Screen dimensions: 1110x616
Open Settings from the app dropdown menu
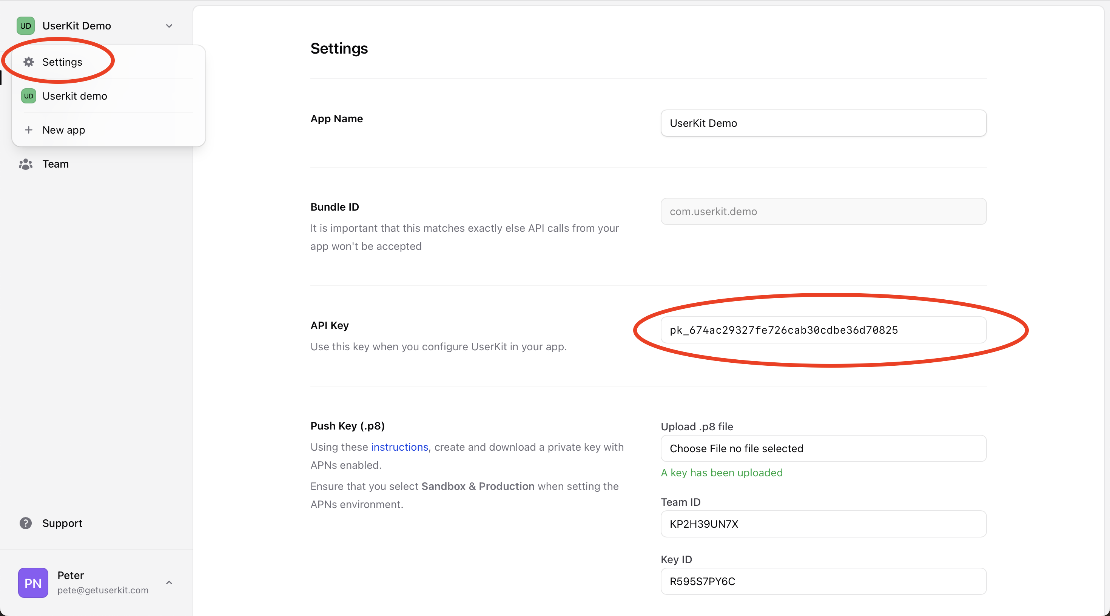[109, 62]
